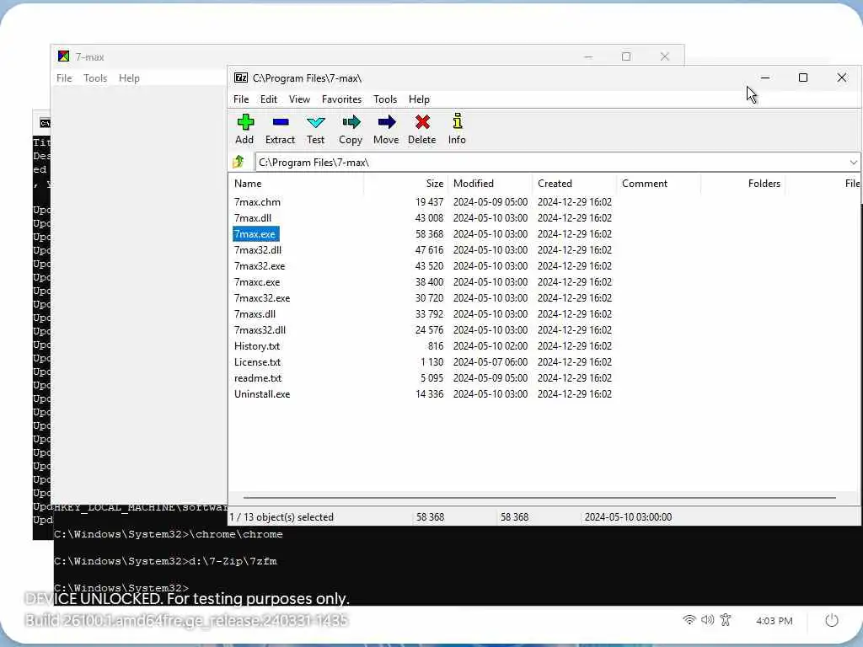Select the file History.txt
This screenshot has height=647, width=863.
pyautogui.click(x=257, y=346)
